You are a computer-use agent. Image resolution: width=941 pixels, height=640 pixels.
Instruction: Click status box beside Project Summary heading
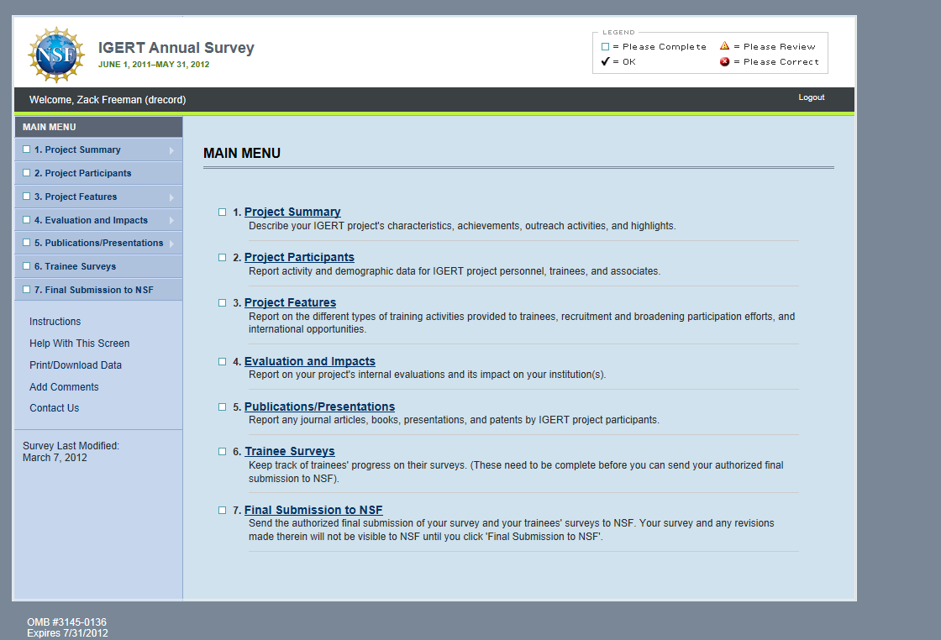[x=222, y=212]
